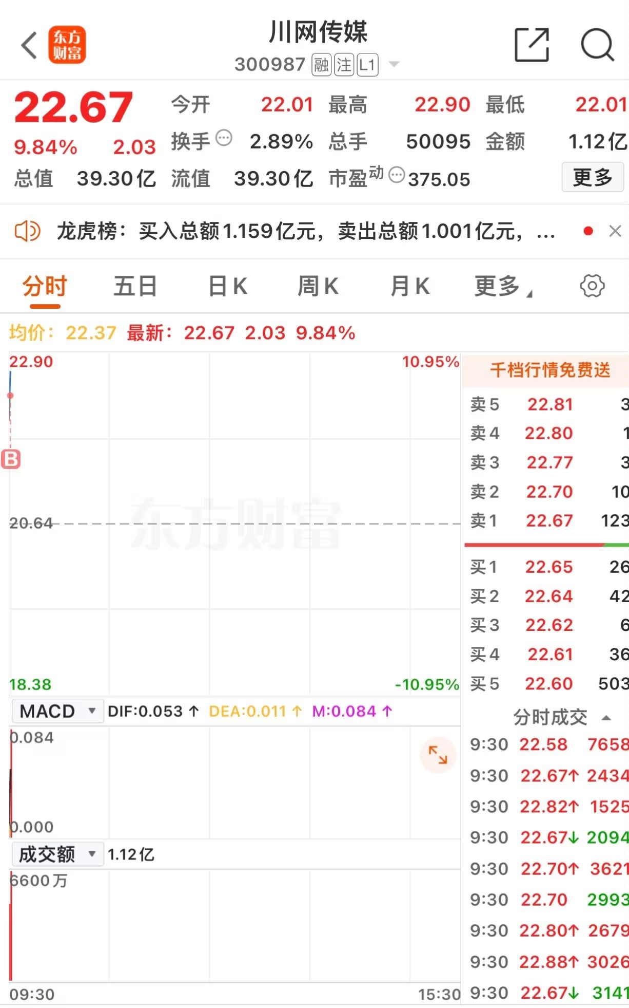Collapse the 分时成交 list arrow
The image size is (629, 1008).
pos(606,718)
